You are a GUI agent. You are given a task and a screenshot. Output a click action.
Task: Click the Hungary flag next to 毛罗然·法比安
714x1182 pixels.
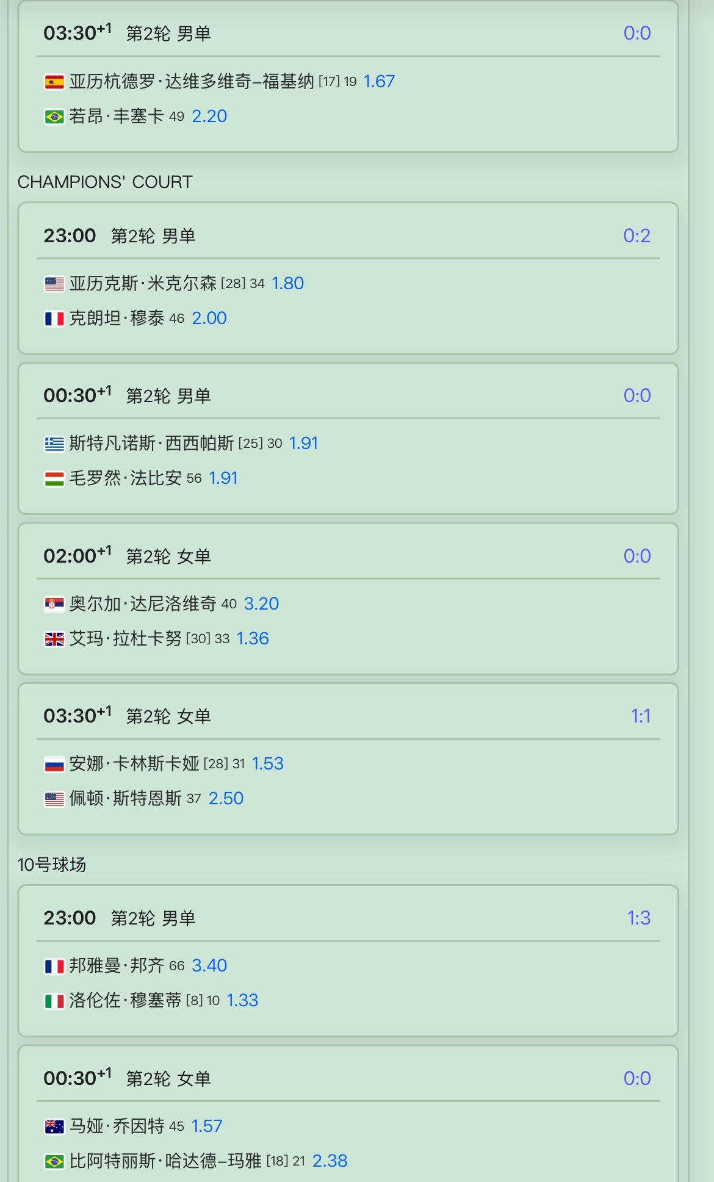point(54,478)
